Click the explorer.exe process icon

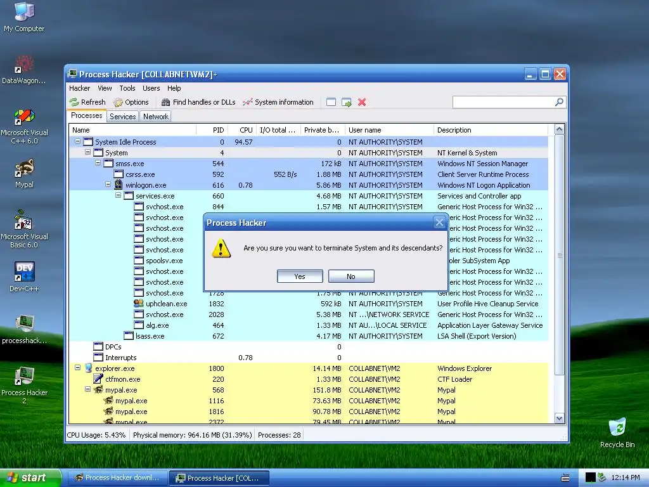coord(88,368)
